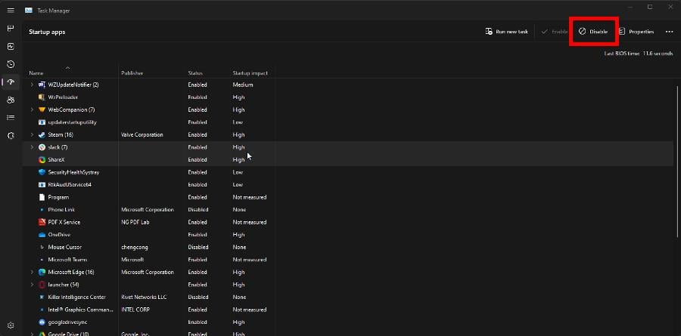Click the googledrivesync icon

[42, 322]
